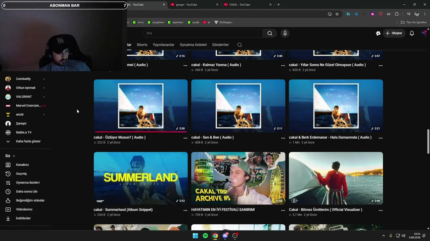Screen dimensions: 430x241
Task: Start voice search with the microphone icon
Action: 285,33
